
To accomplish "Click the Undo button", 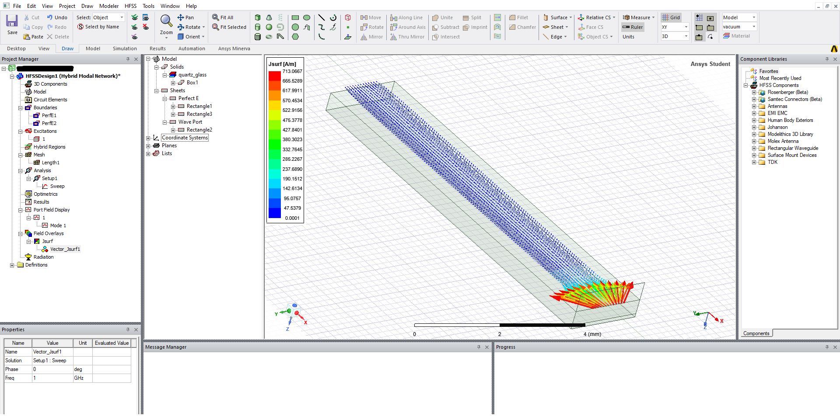I will pyautogui.click(x=57, y=17).
